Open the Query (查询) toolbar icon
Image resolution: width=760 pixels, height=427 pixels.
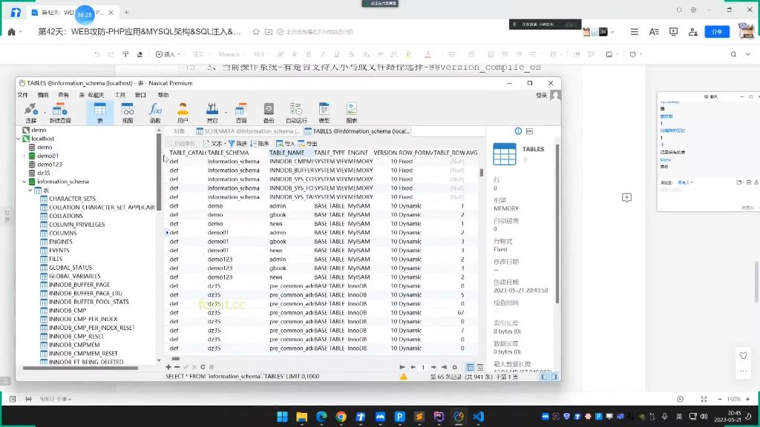241,113
